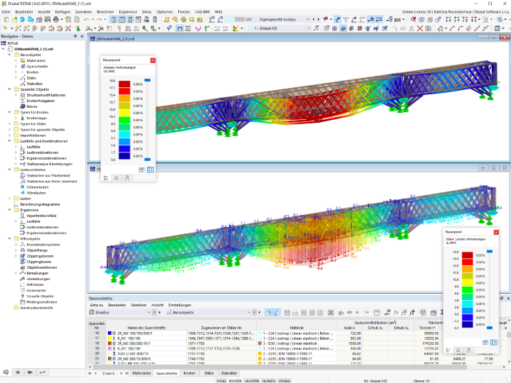Click the red X delete icon in toolbar
511x383 pixels.
click(420, 28)
